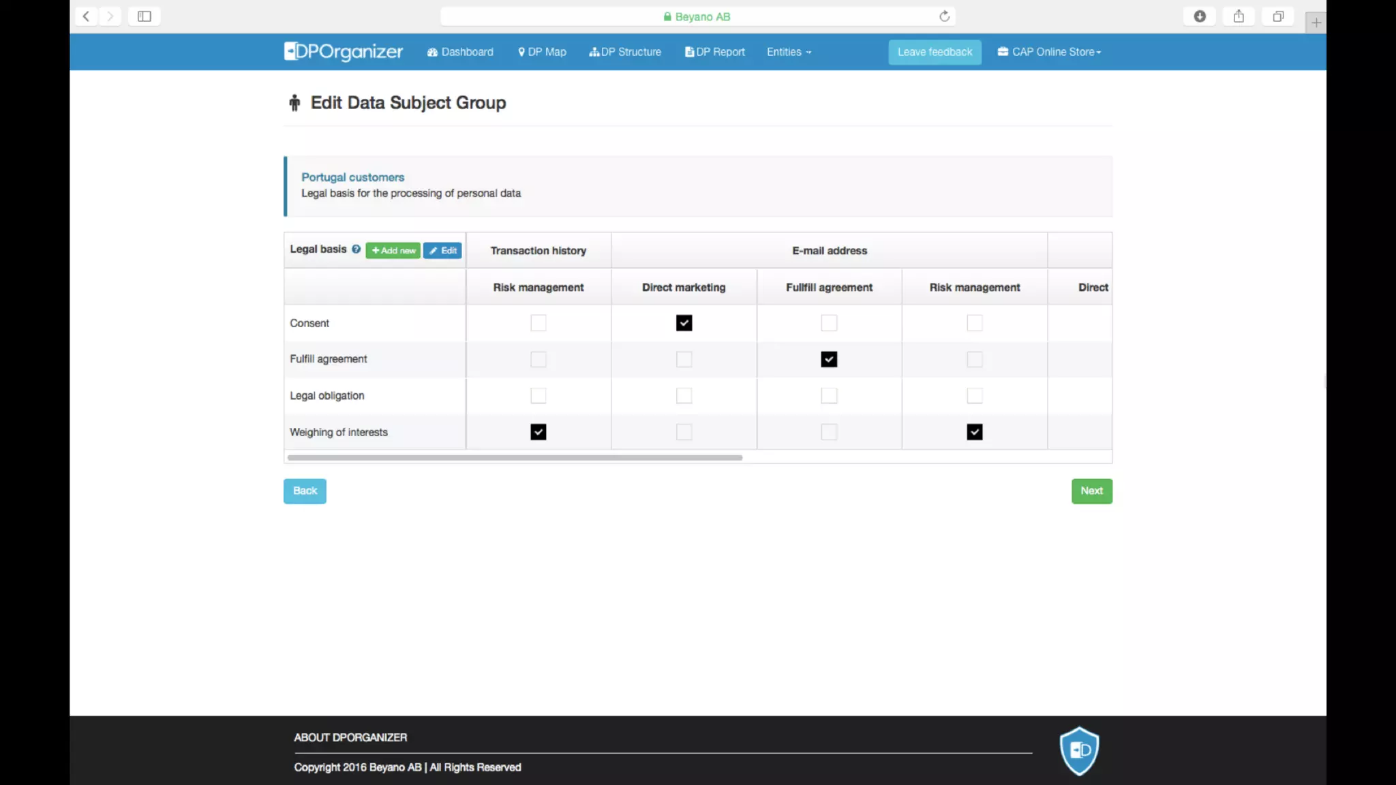Click Safari's reload page icon
The height and width of the screenshot is (785, 1396).
point(944,16)
